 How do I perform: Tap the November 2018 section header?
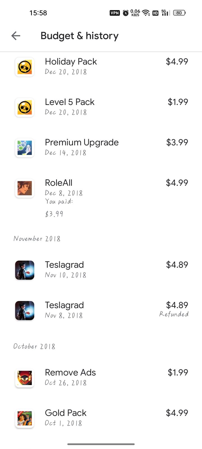(37, 239)
